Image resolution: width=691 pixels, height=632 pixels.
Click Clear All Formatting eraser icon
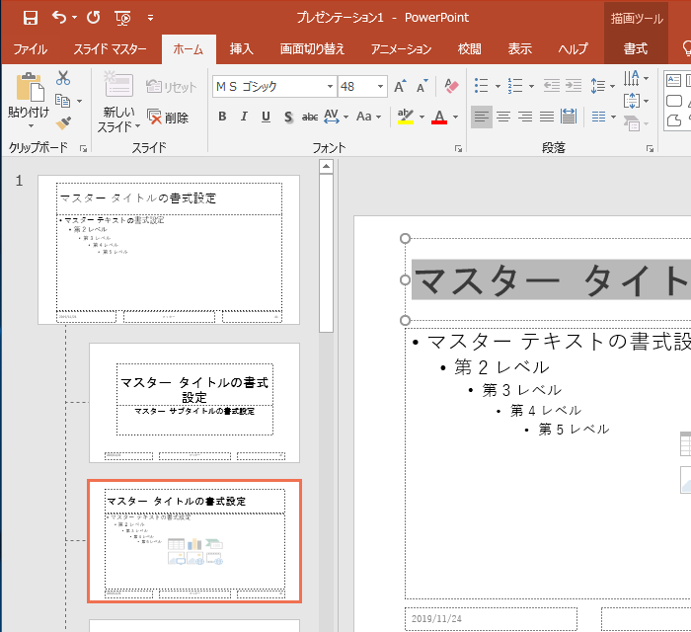pyautogui.click(x=452, y=87)
